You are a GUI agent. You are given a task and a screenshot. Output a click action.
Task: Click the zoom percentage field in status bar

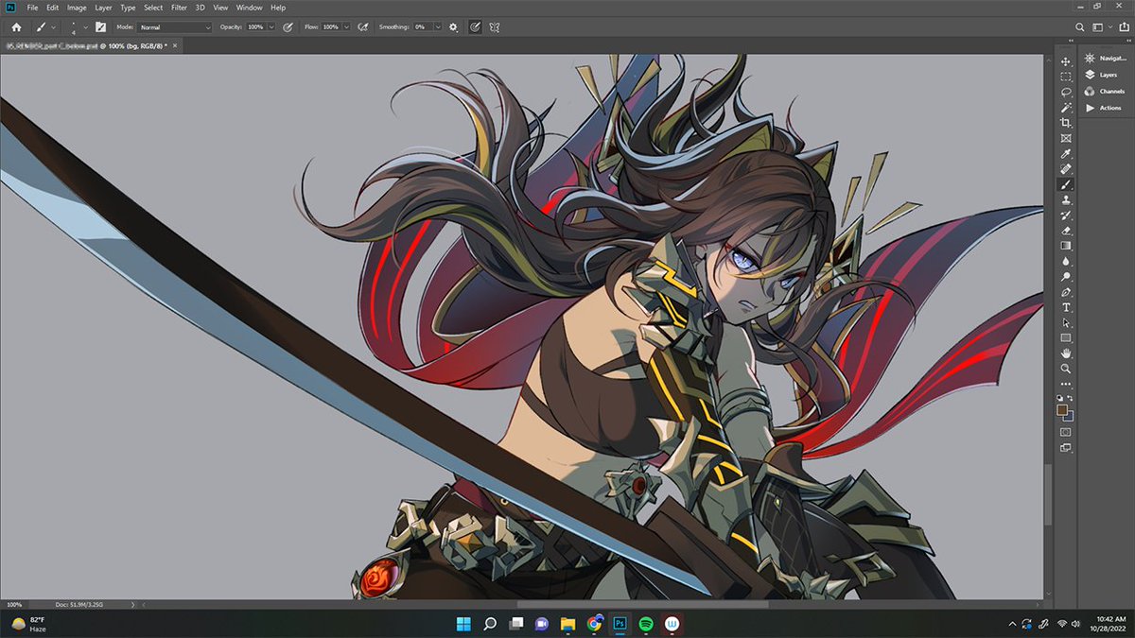pos(14,604)
